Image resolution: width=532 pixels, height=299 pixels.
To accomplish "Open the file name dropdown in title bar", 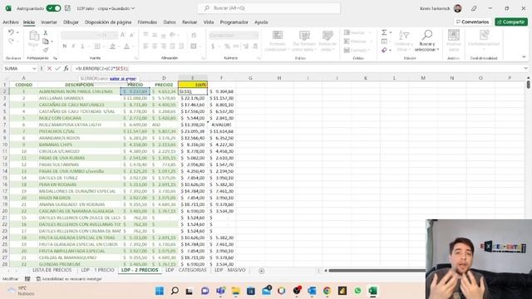I will tap(133, 8).
